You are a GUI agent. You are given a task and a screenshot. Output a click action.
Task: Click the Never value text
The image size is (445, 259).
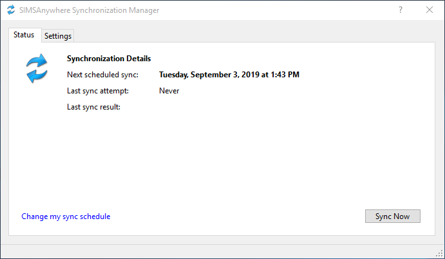coord(169,91)
